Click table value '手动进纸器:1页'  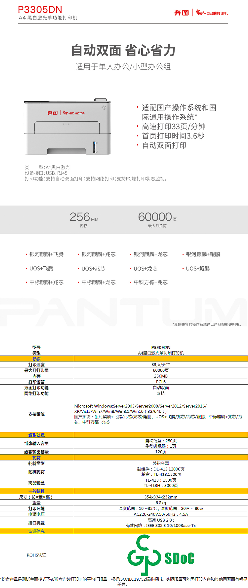pos(161,446)
